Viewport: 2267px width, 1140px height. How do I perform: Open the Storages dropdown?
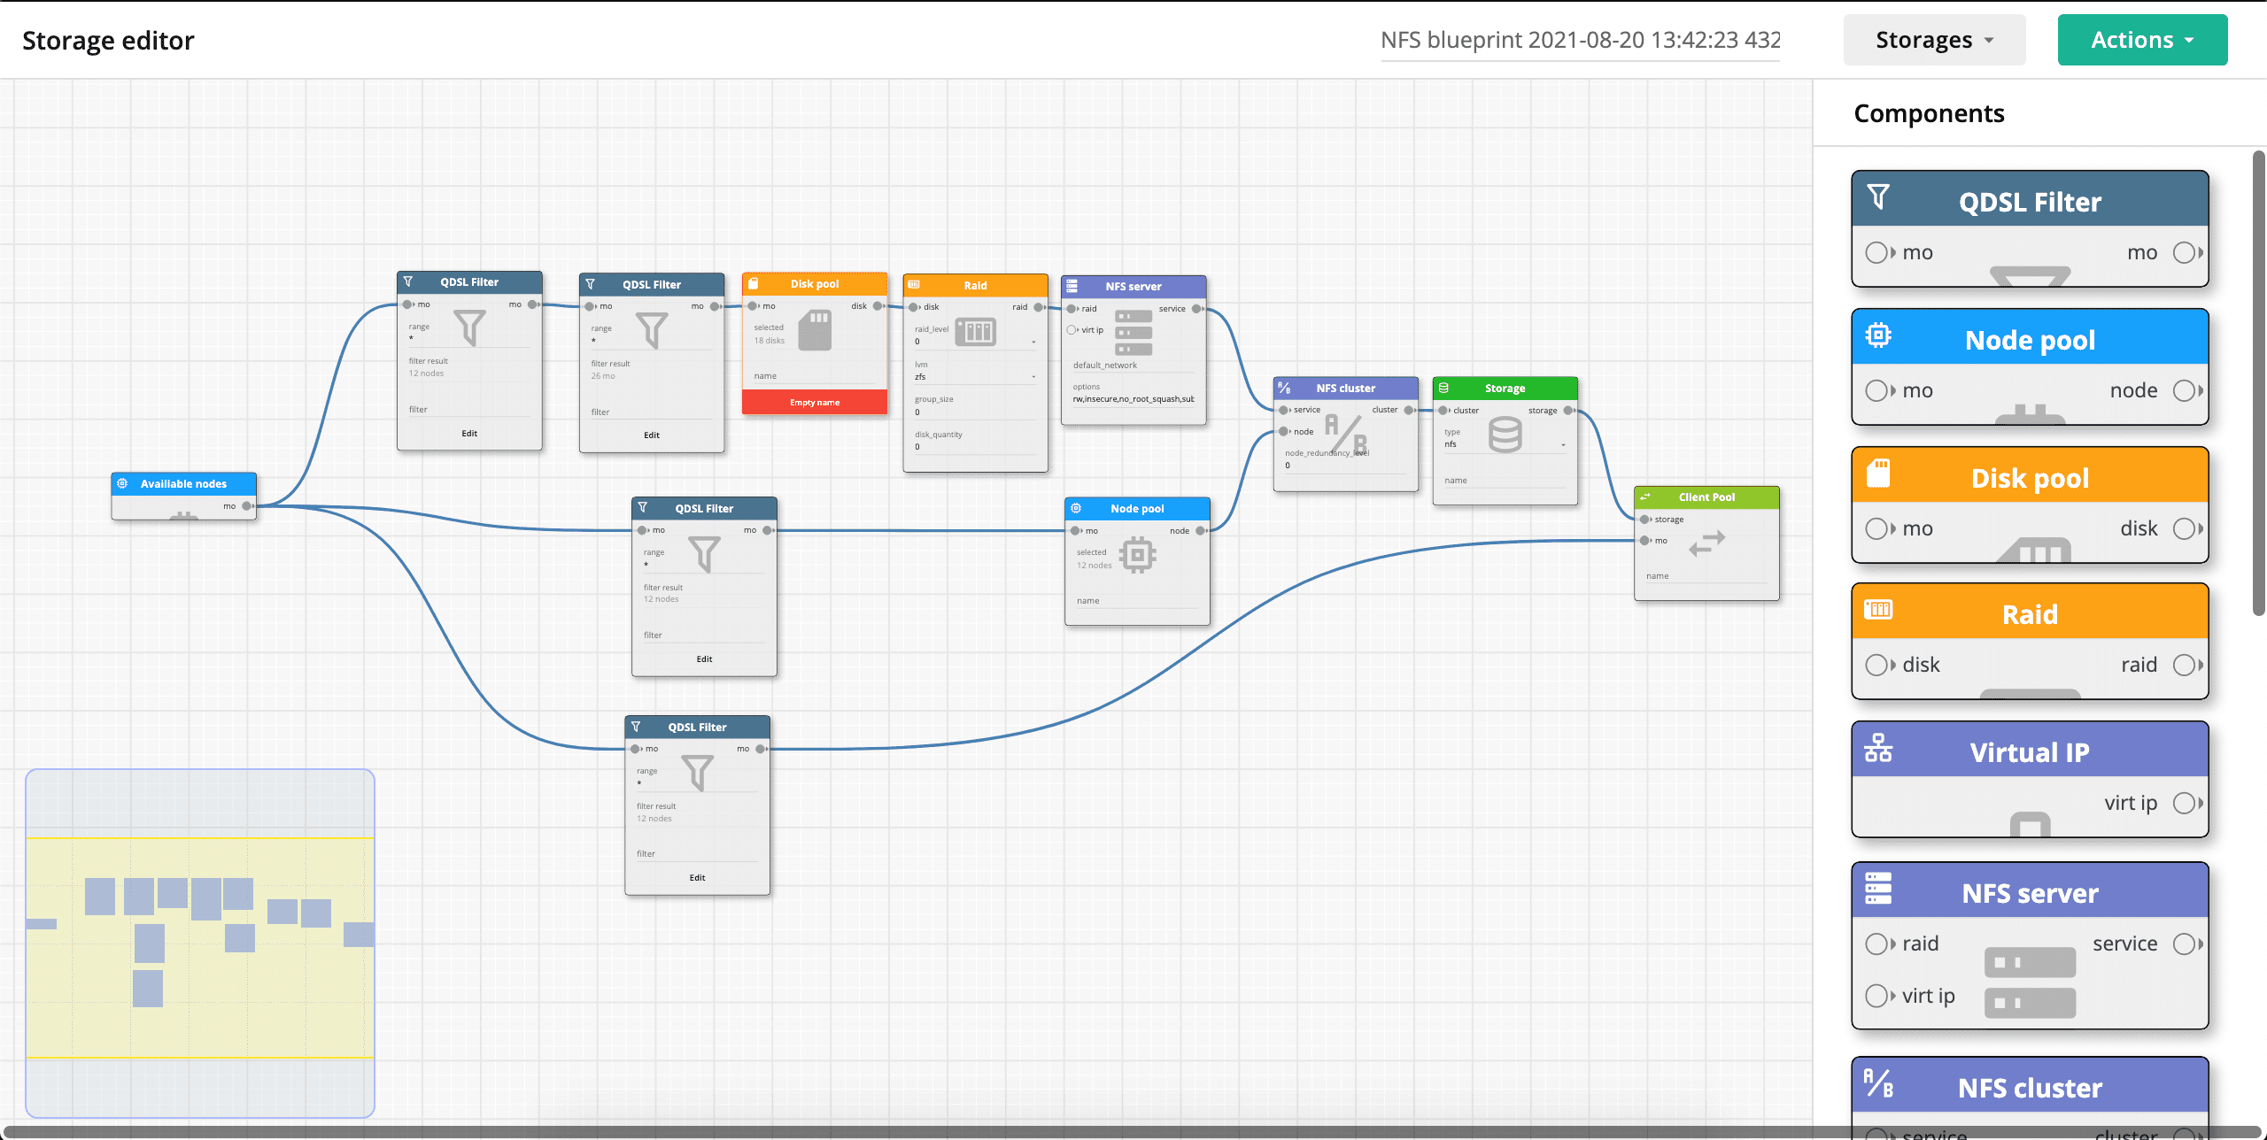click(x=1933, y=40)
